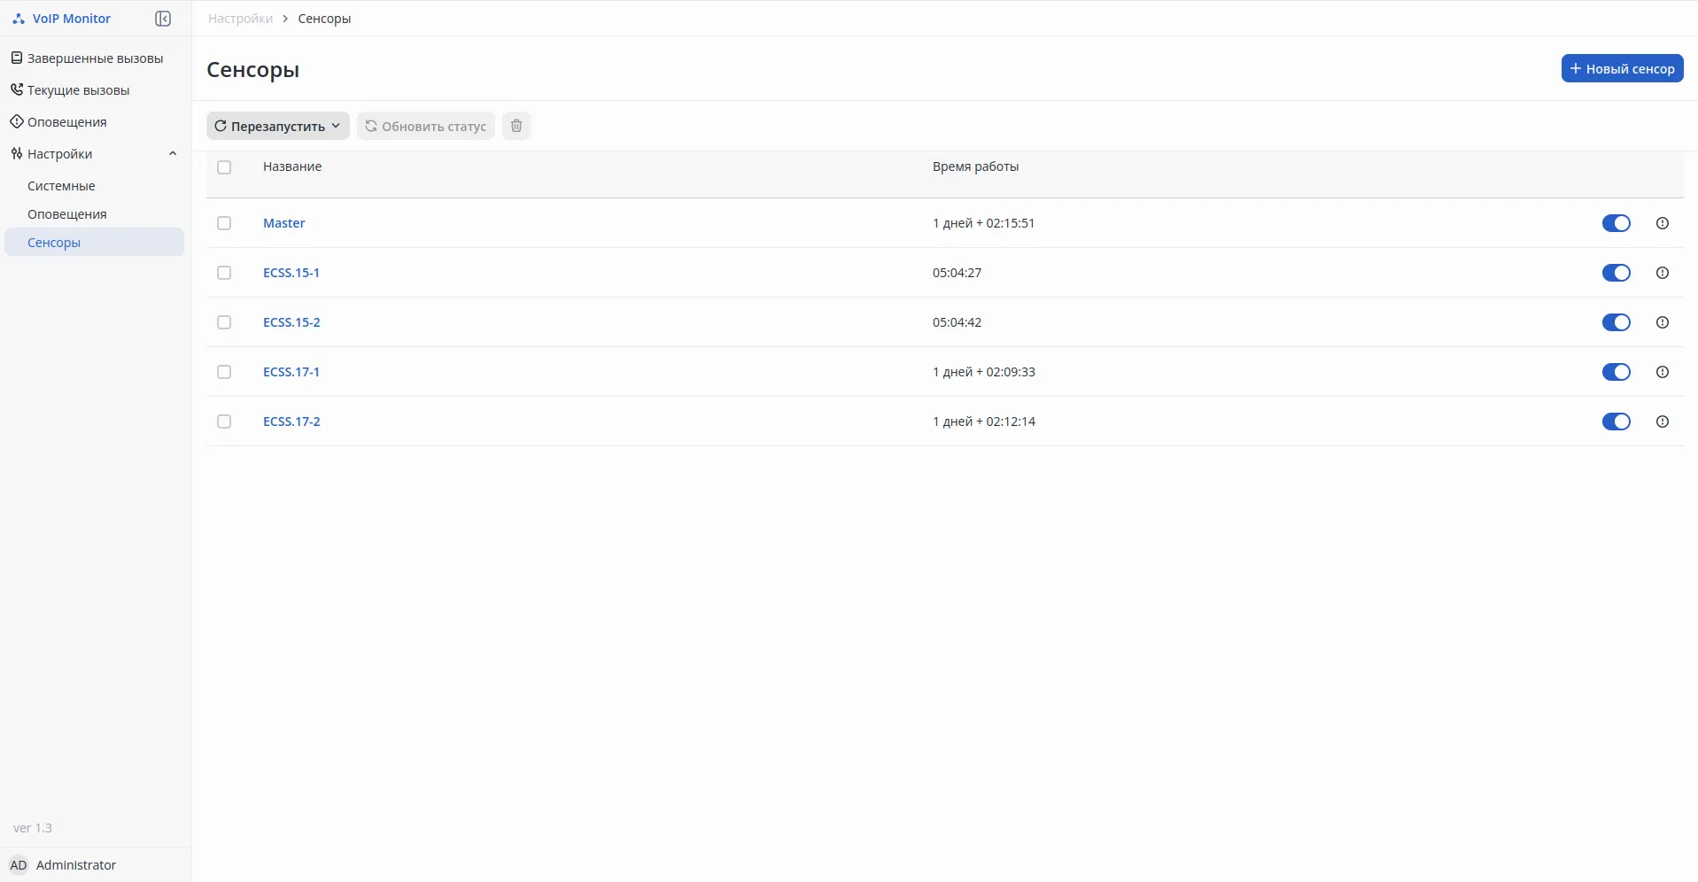Open the Master sensor link
The width and height of the screenshot is (1698, 882).
pos(283,223)
